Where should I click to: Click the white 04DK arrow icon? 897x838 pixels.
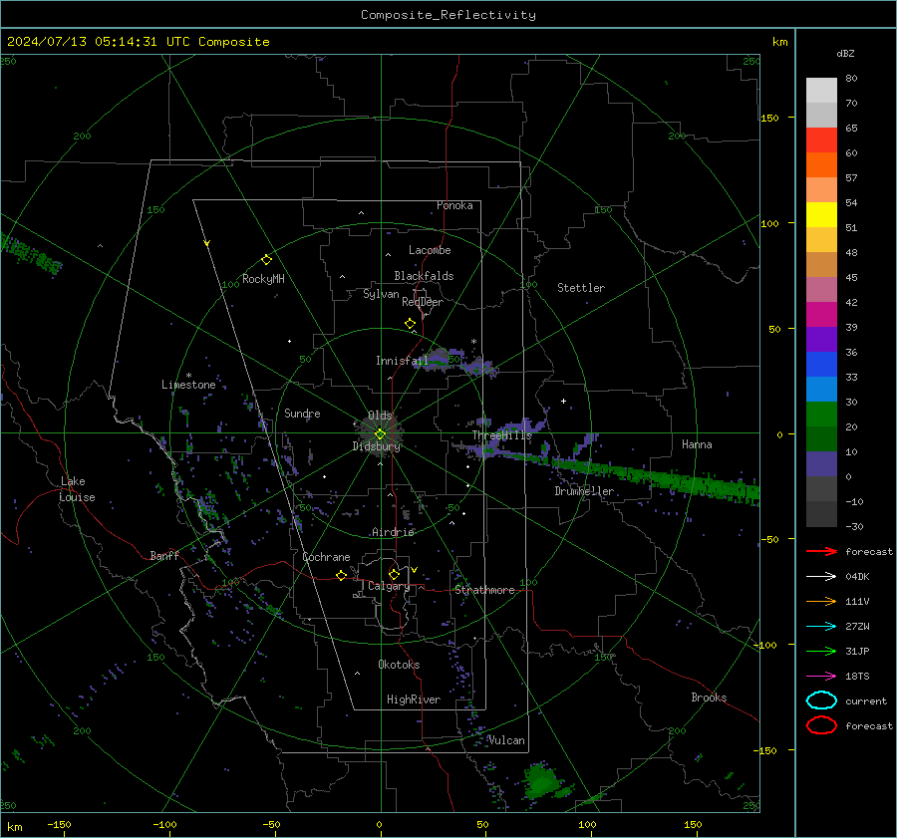pyautogui.click(x=821, y=577)
